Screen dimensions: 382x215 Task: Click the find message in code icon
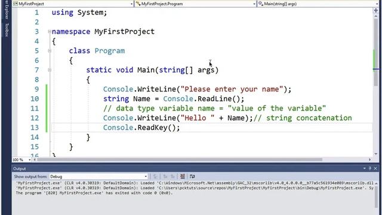click(x=155, y=176)
